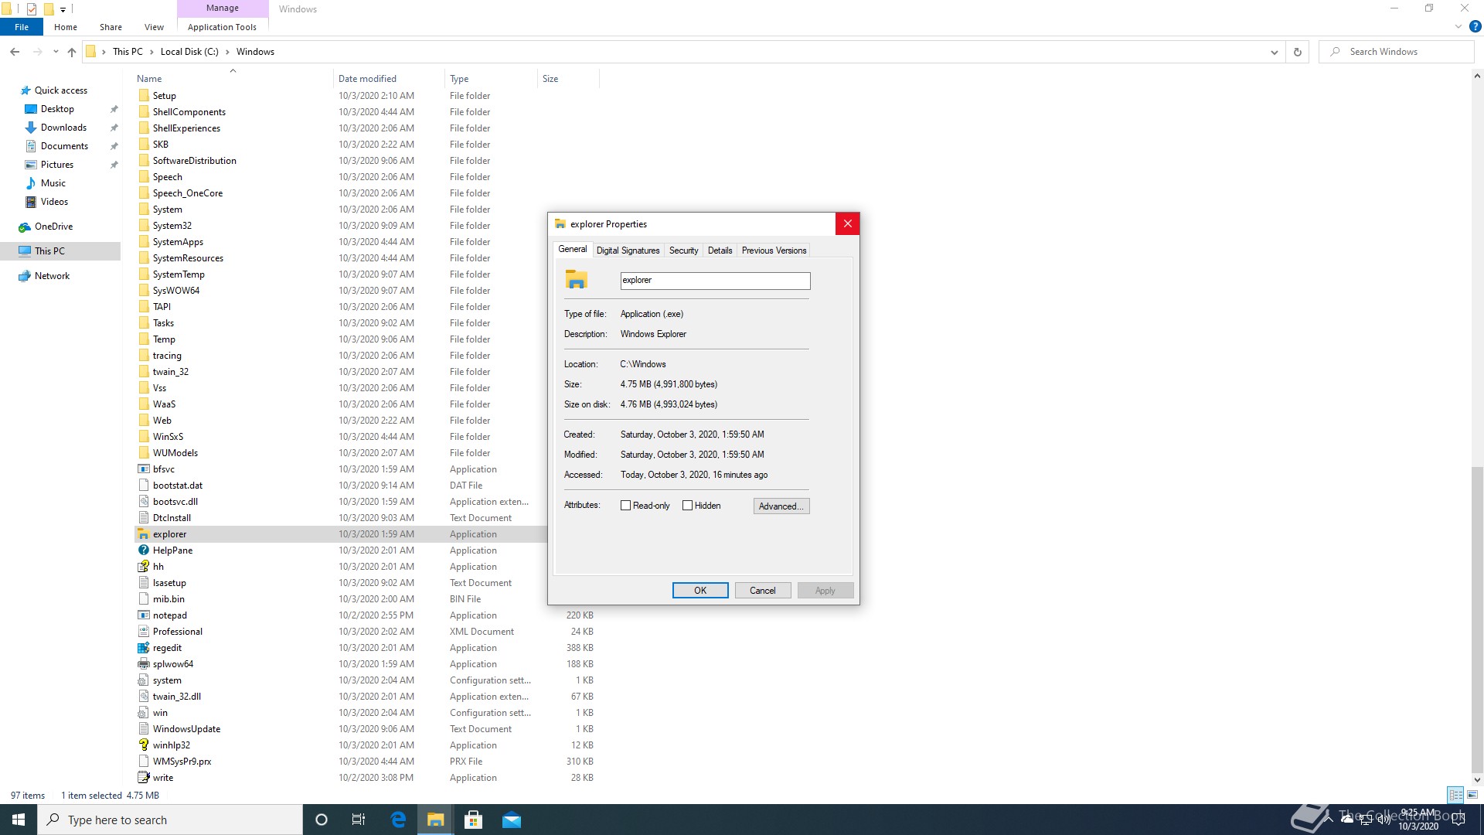Viewport: 1484px width, 835px height.
Task: Refresh the Windows folder view
Action: pos(1298,52)
